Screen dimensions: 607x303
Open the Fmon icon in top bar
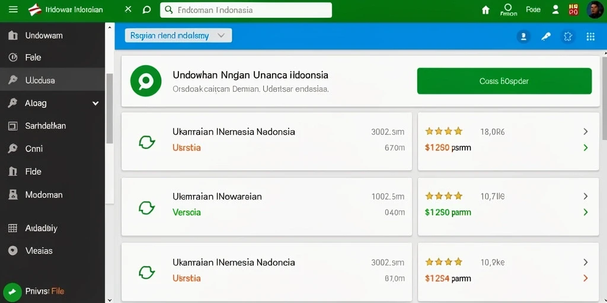(x=508, y=10)
